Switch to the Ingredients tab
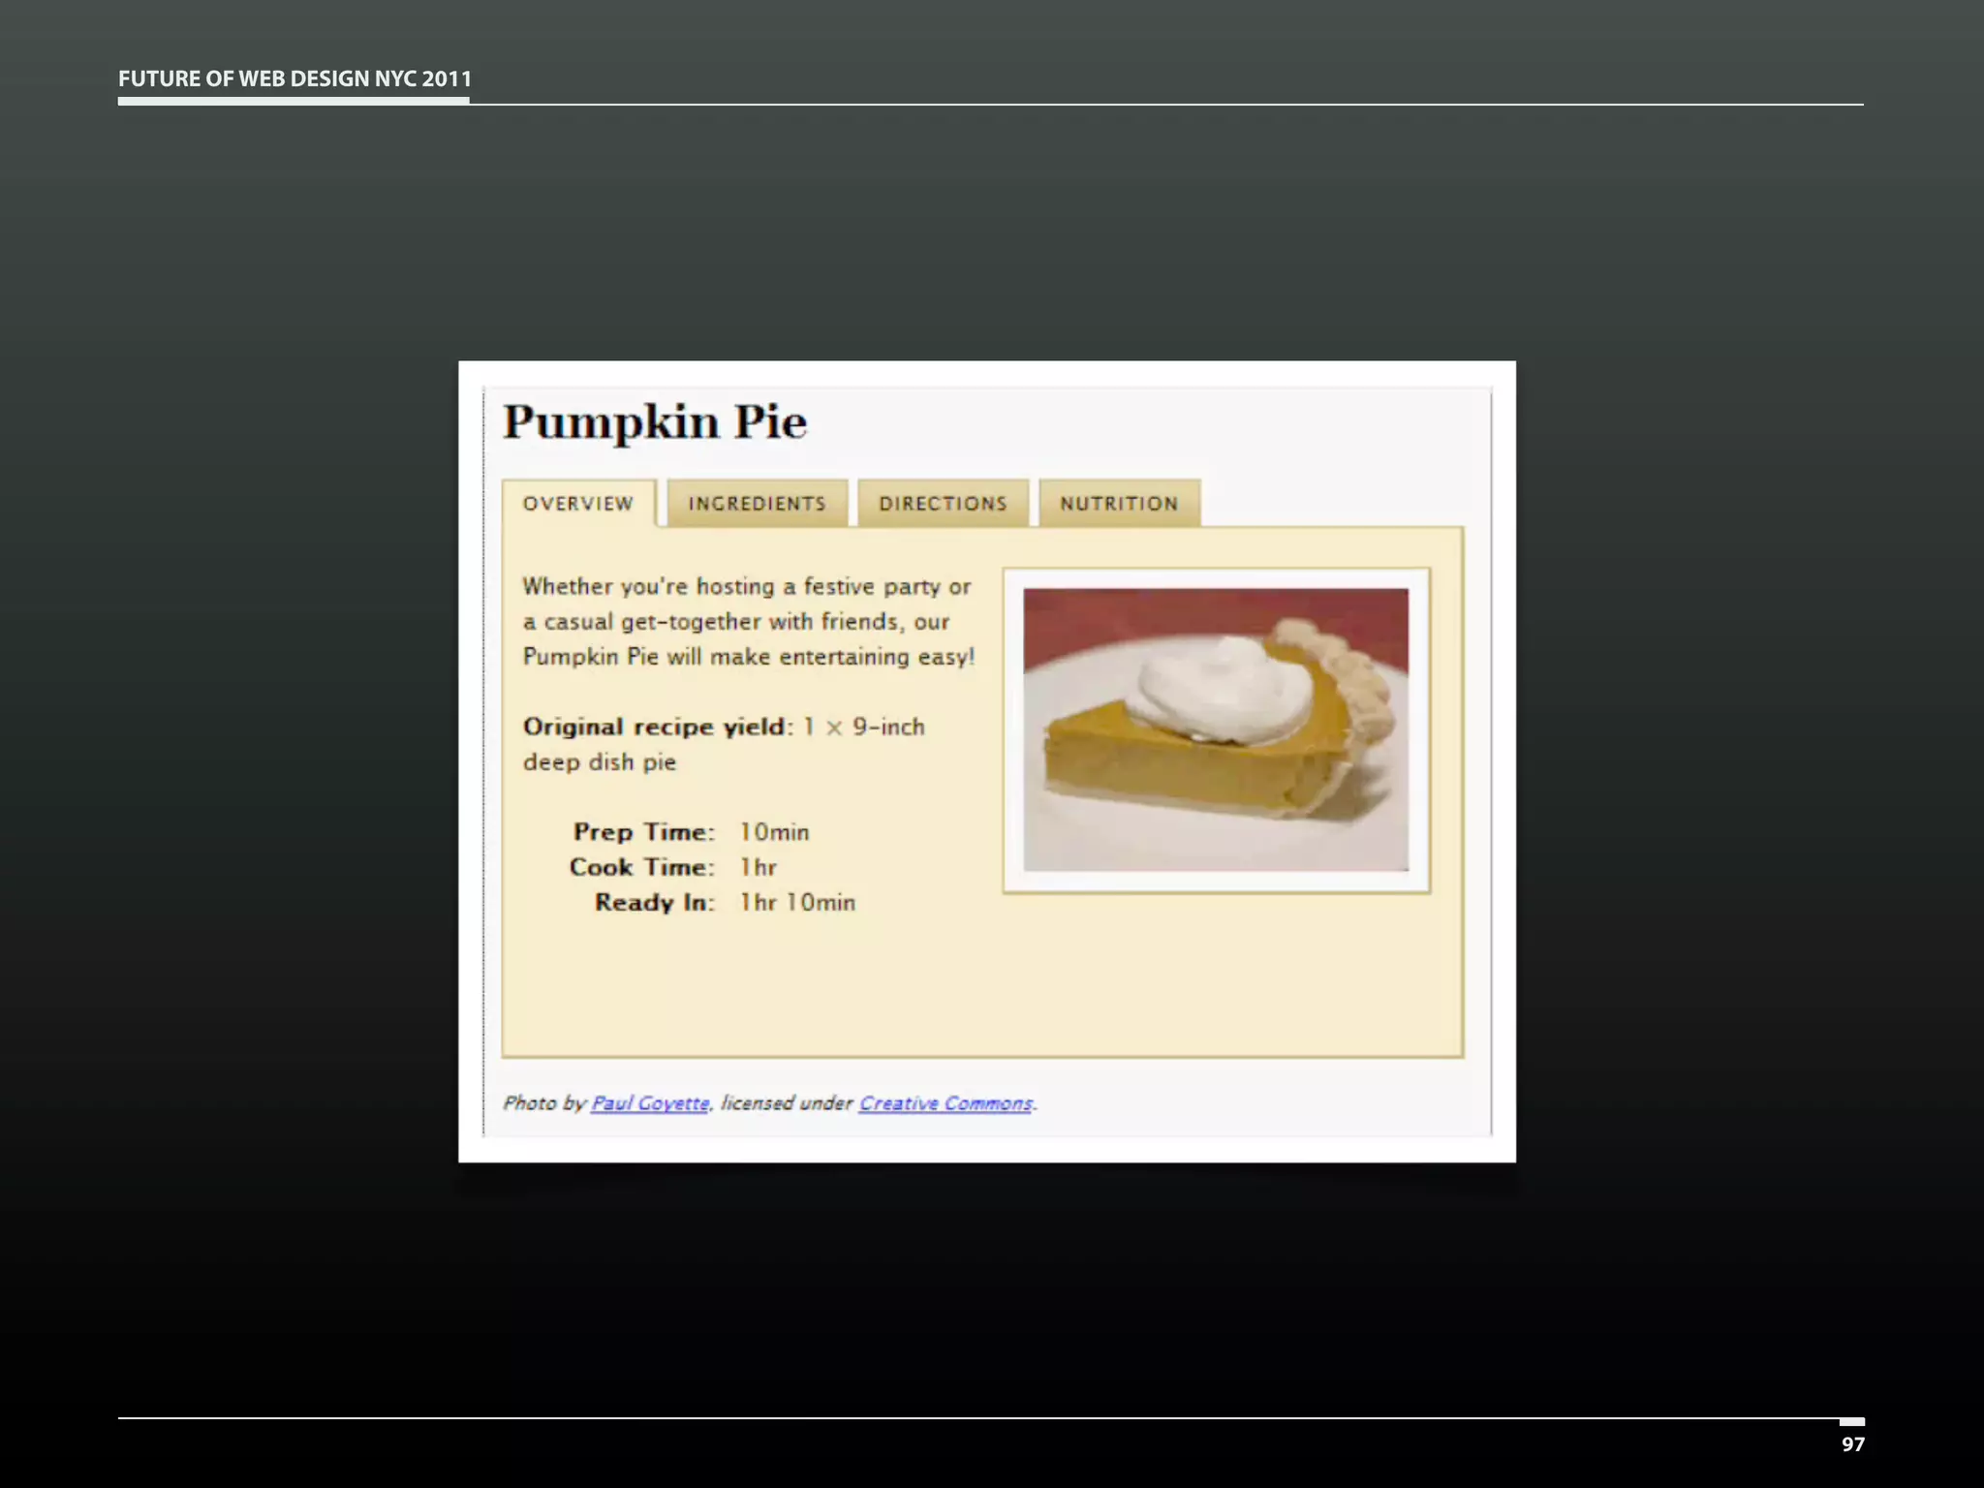1984x1488 pixels. point(757,504)
